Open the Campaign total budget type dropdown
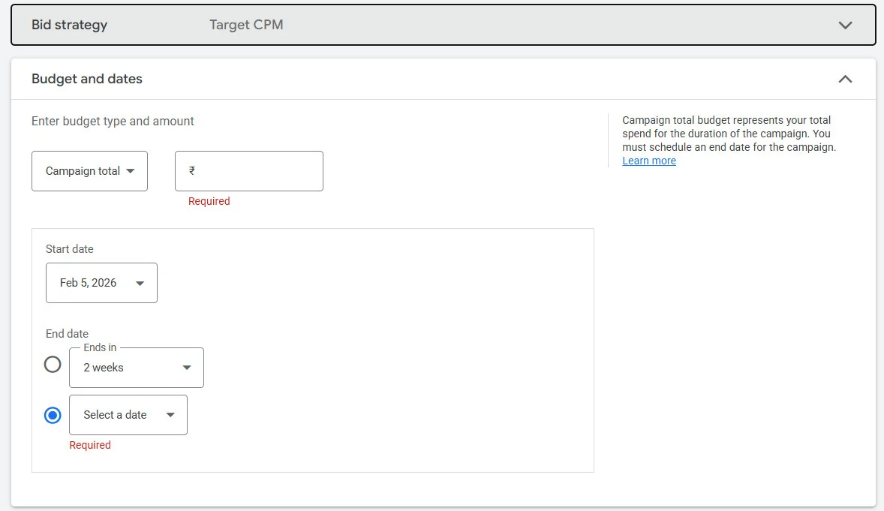The width and height of the screenshot is (884, 511). (89, 170)
